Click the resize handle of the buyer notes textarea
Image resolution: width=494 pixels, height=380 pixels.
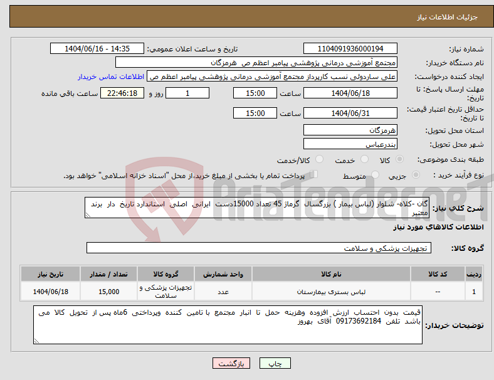(x=36, y=341)
